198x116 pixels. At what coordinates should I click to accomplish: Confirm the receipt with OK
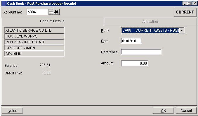[164, 111]
